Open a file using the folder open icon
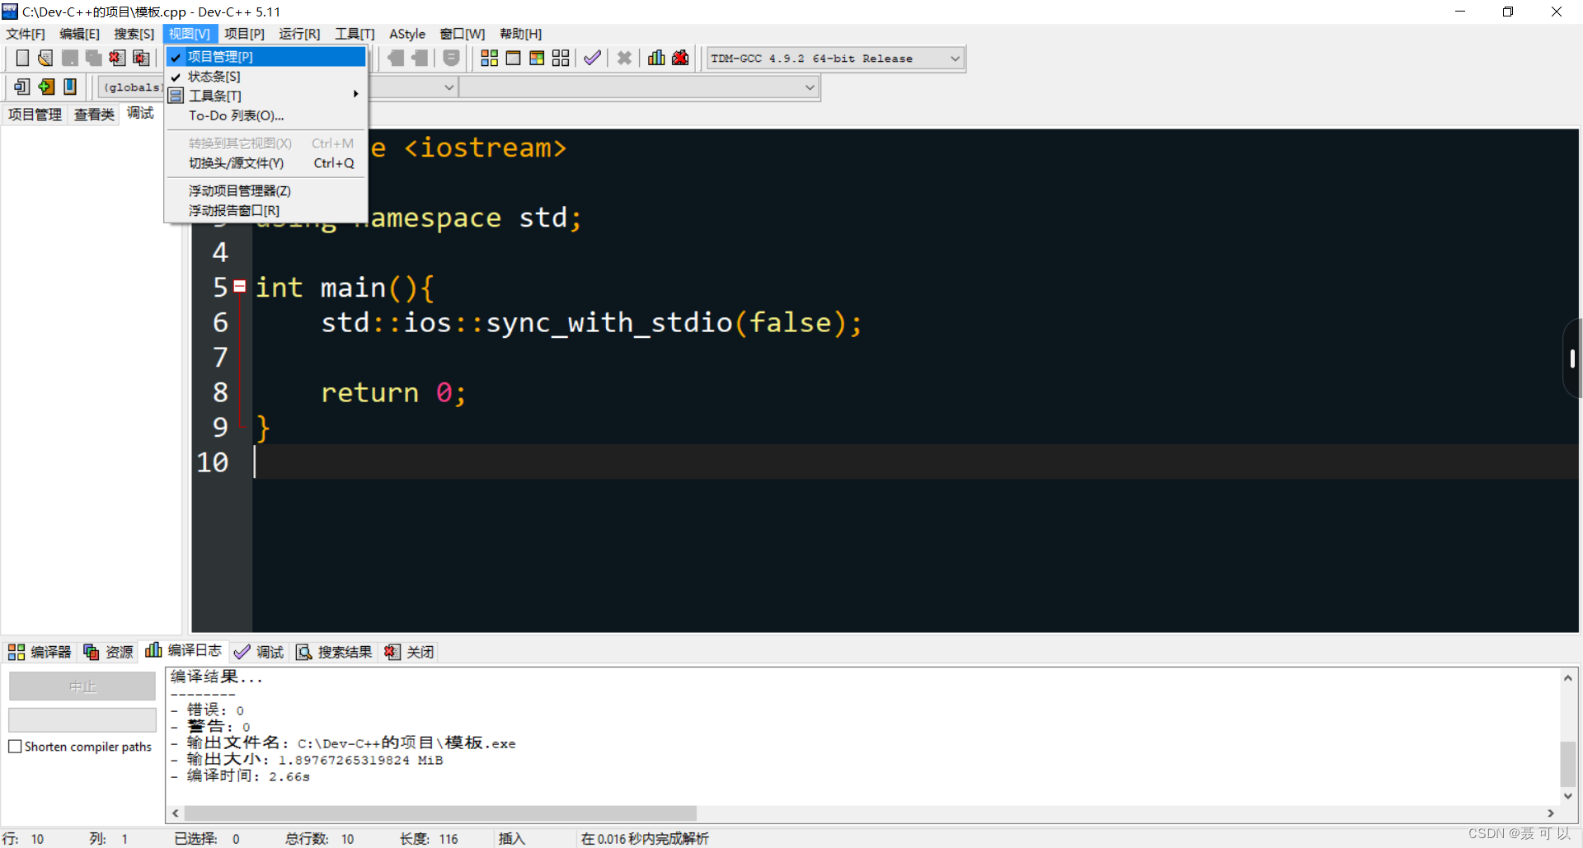 [x=45, y=58]
